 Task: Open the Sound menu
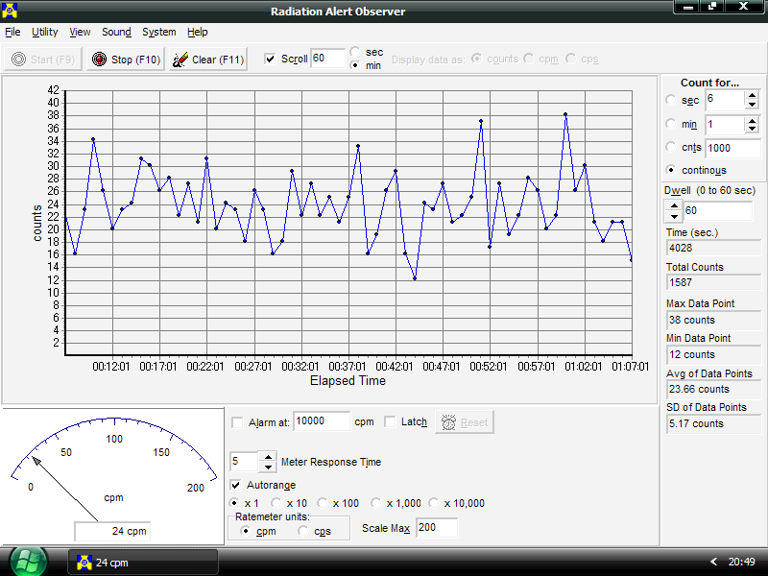(x=116, y=32)
